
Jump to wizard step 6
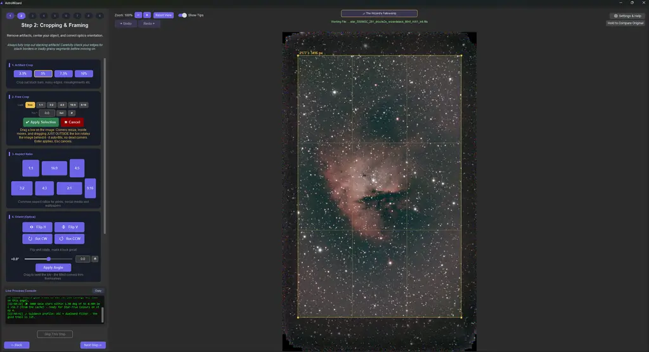point(66,16)
